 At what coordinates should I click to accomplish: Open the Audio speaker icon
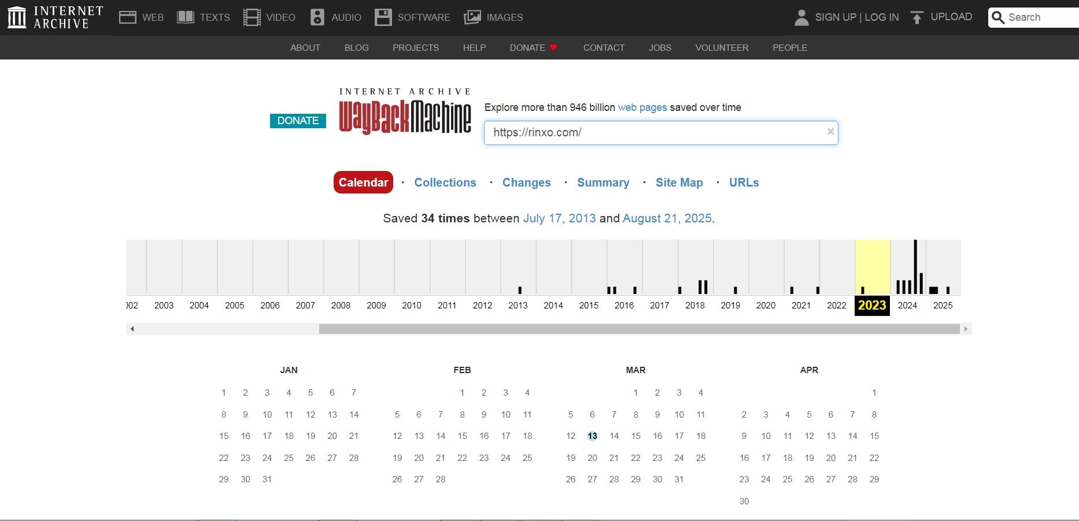(317, 17)
